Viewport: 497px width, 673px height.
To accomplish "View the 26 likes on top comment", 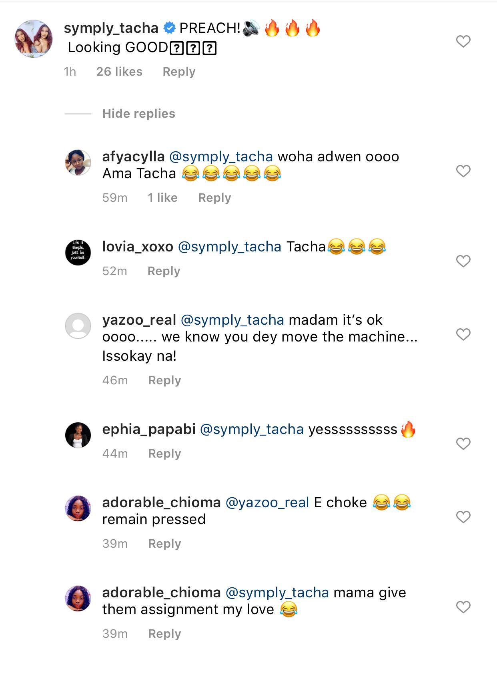I will (x=119, y=72).
